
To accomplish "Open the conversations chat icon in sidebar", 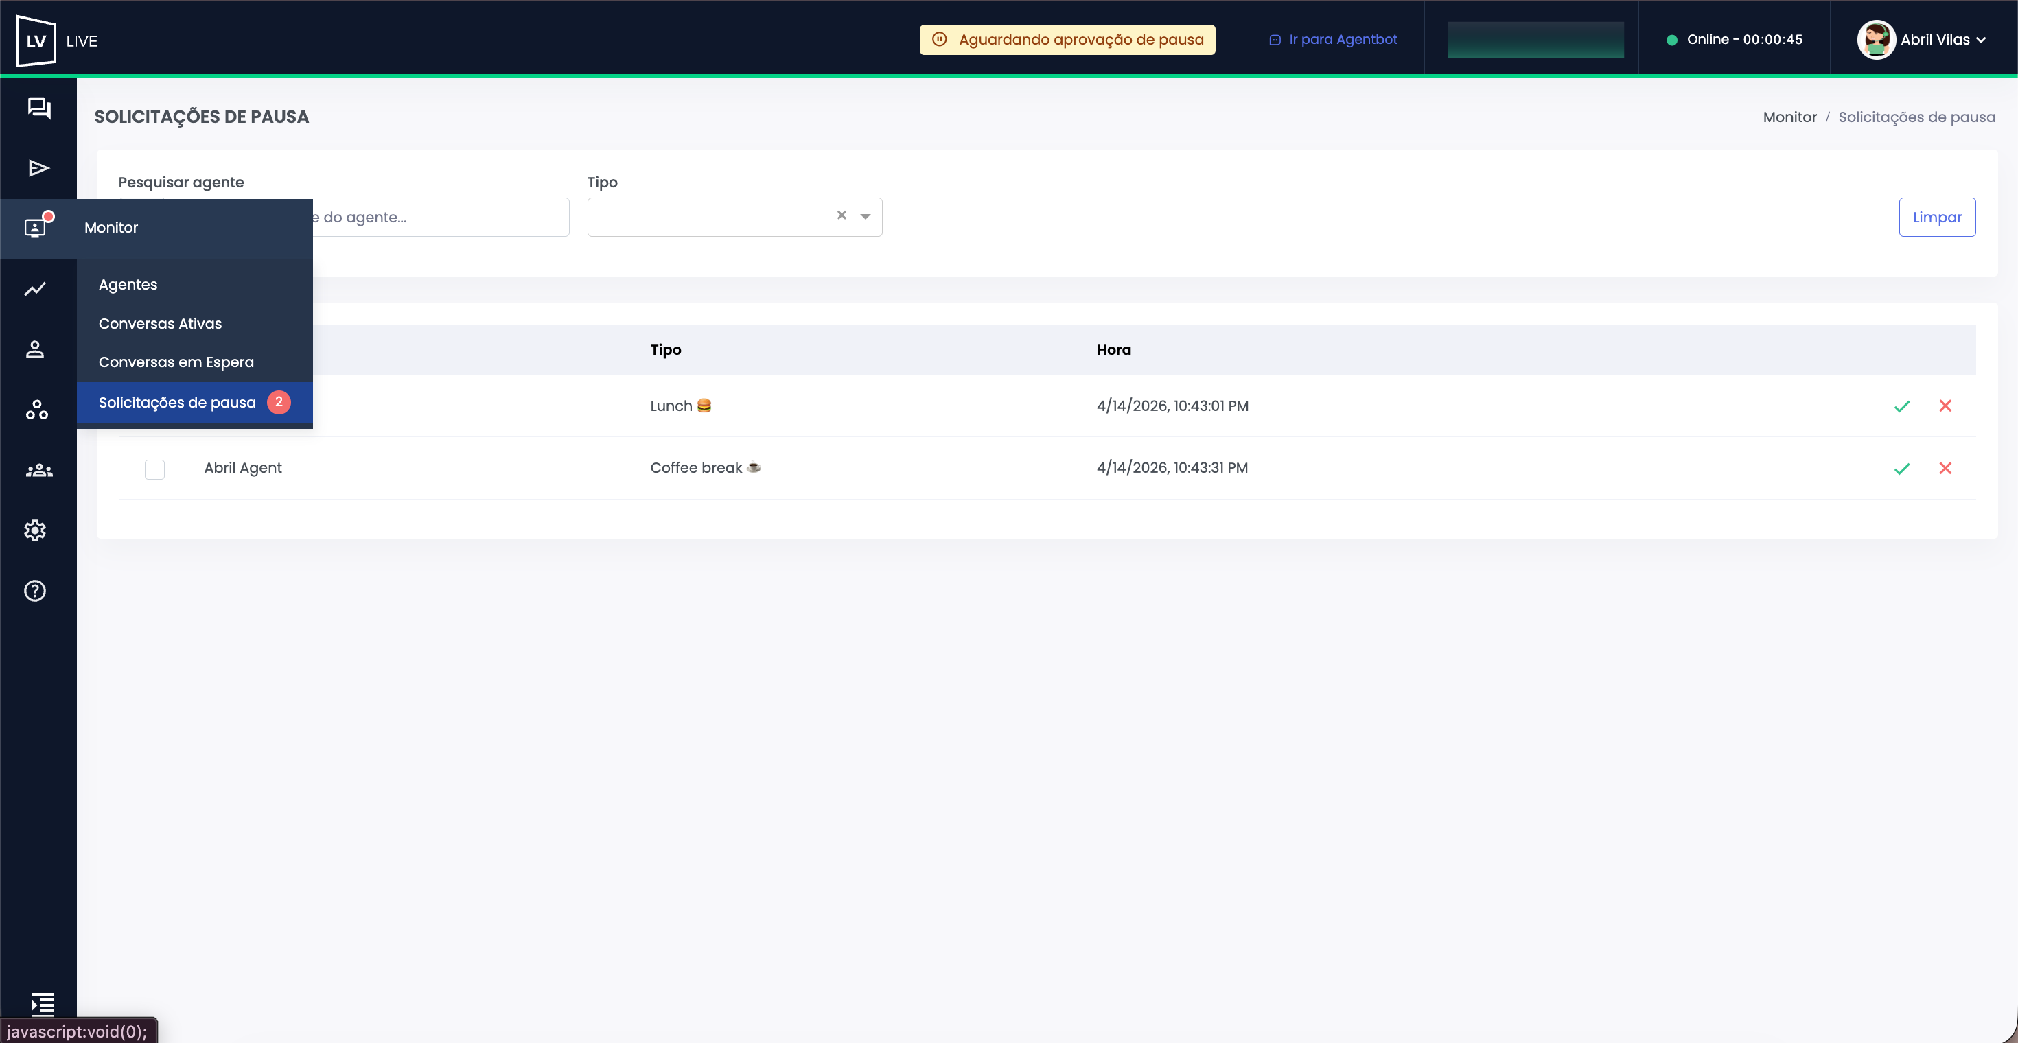I will click(38, 107).
